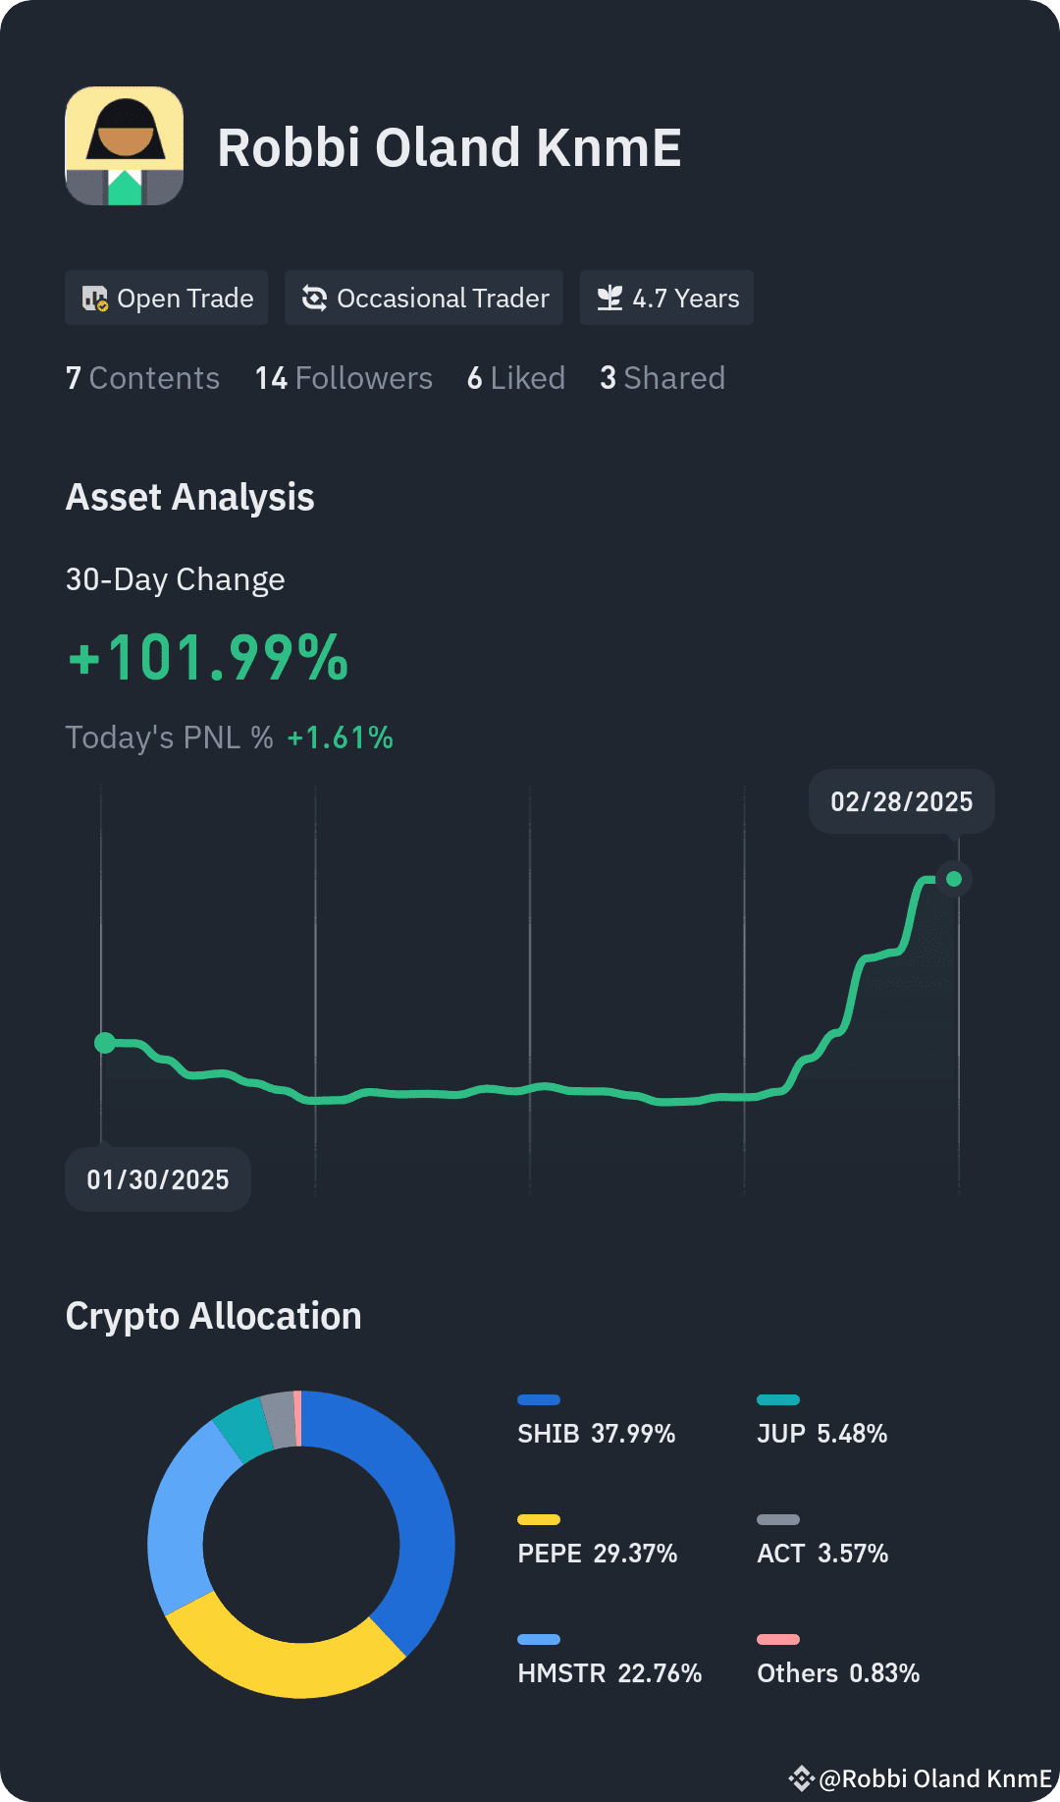This screenshot has width=1060, height=1802.
Task: Click the 01/30/2025 chart start point
Action: coord(104,1043)
